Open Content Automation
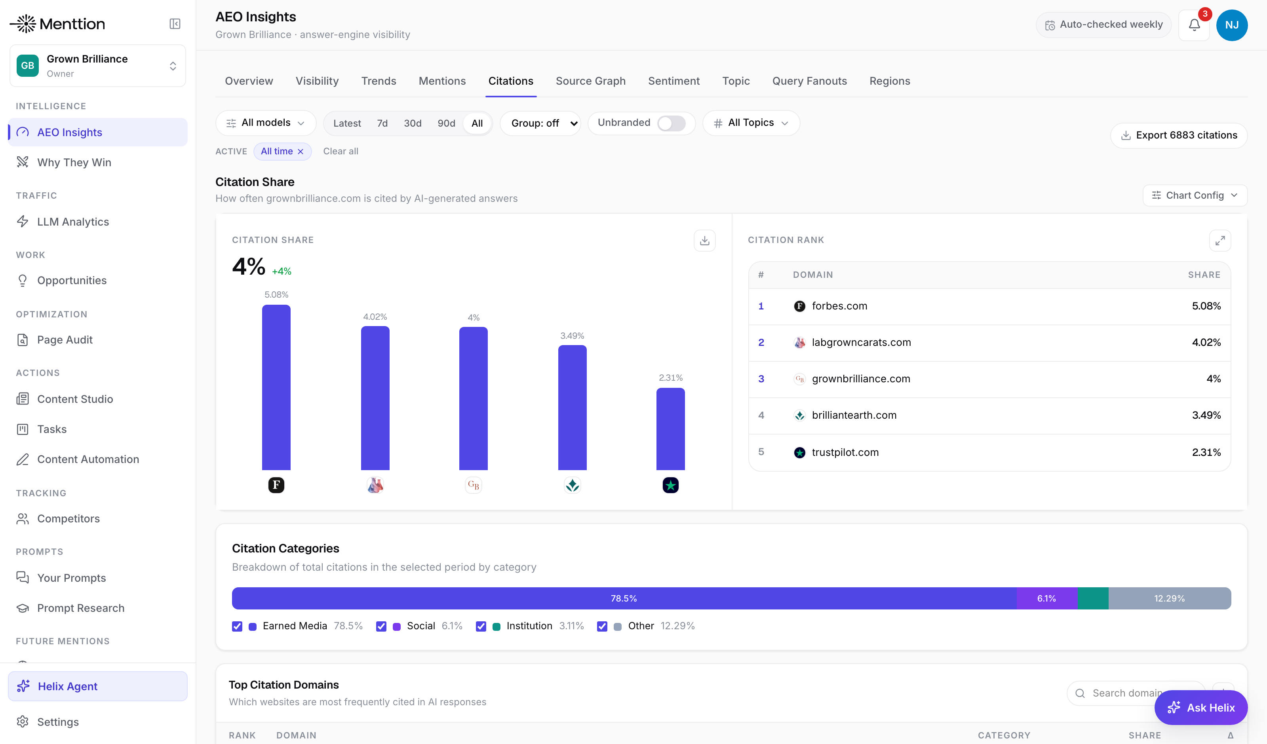 point(98,459)
